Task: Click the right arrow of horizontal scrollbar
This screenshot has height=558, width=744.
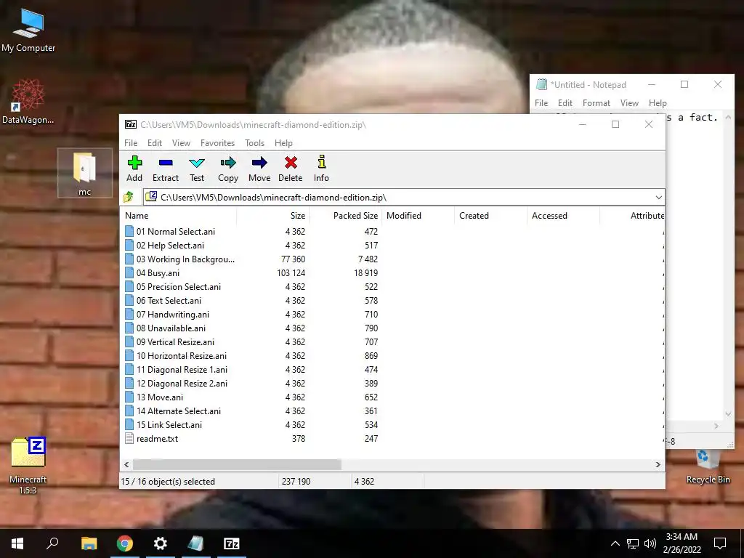Action: point(658,464)
